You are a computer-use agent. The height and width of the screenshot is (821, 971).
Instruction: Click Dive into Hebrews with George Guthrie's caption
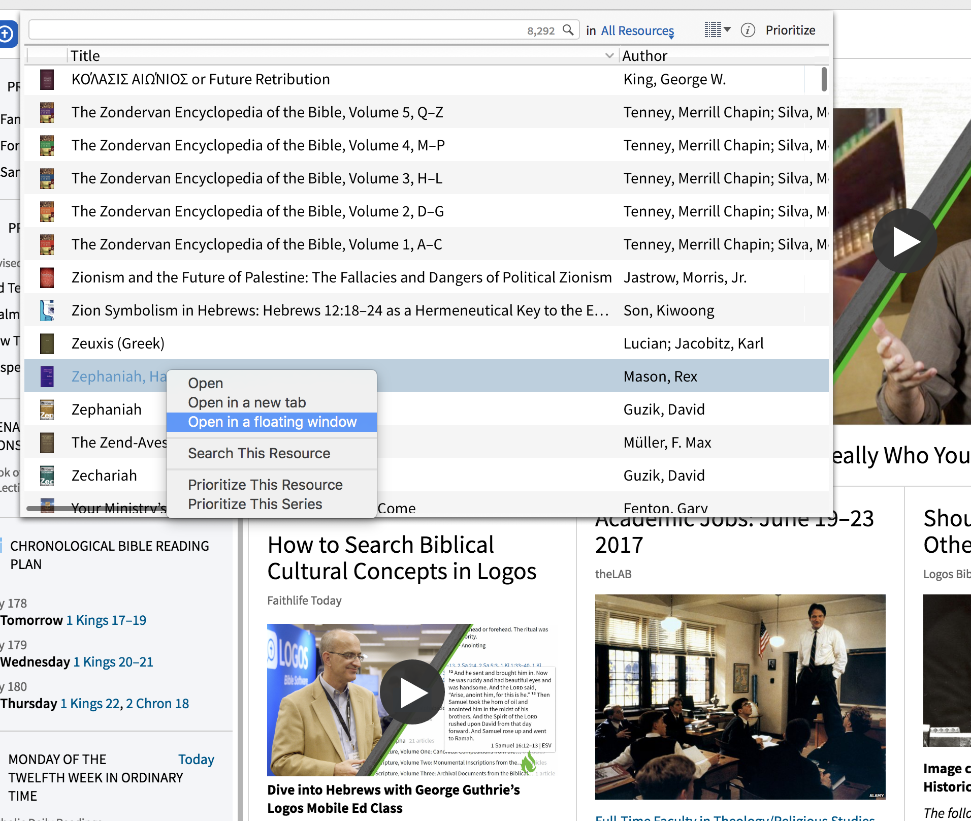[394, 799]
